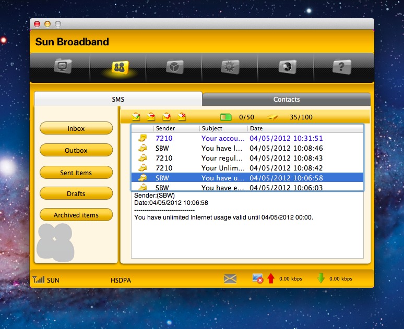404x329 pixels.
Task: Click the download speed 0.00 kbps value
Action: (x=341, y=279)
